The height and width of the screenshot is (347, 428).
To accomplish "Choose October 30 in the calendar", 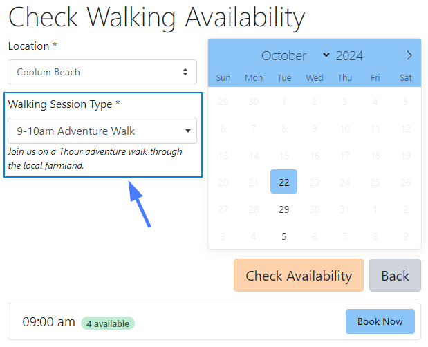I will 315,209.
